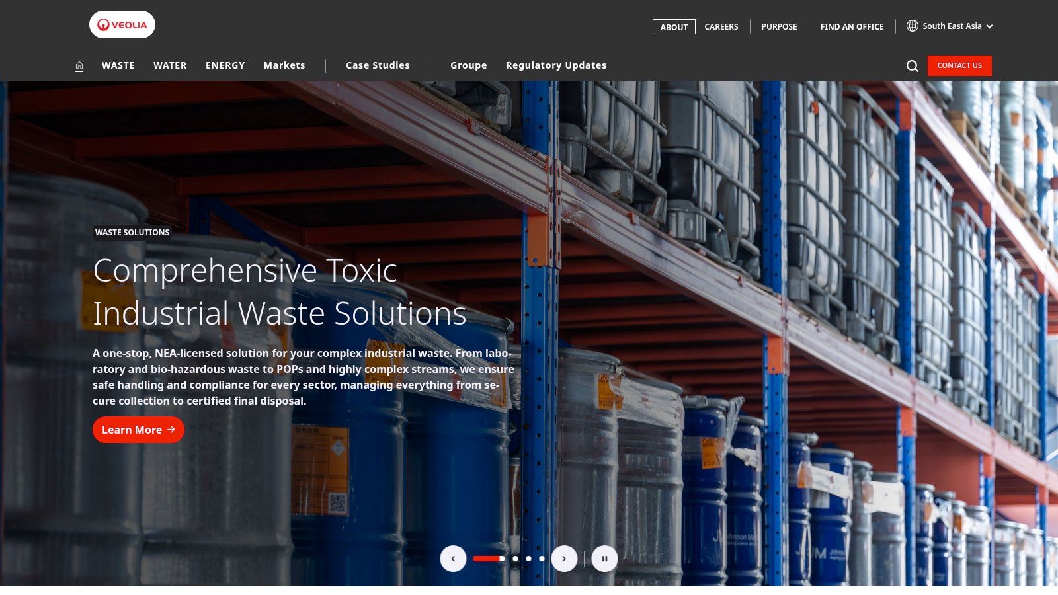Open the search magnifier icon
The width and height of the screenshot is (1058, 595).
tap(913, 65)
